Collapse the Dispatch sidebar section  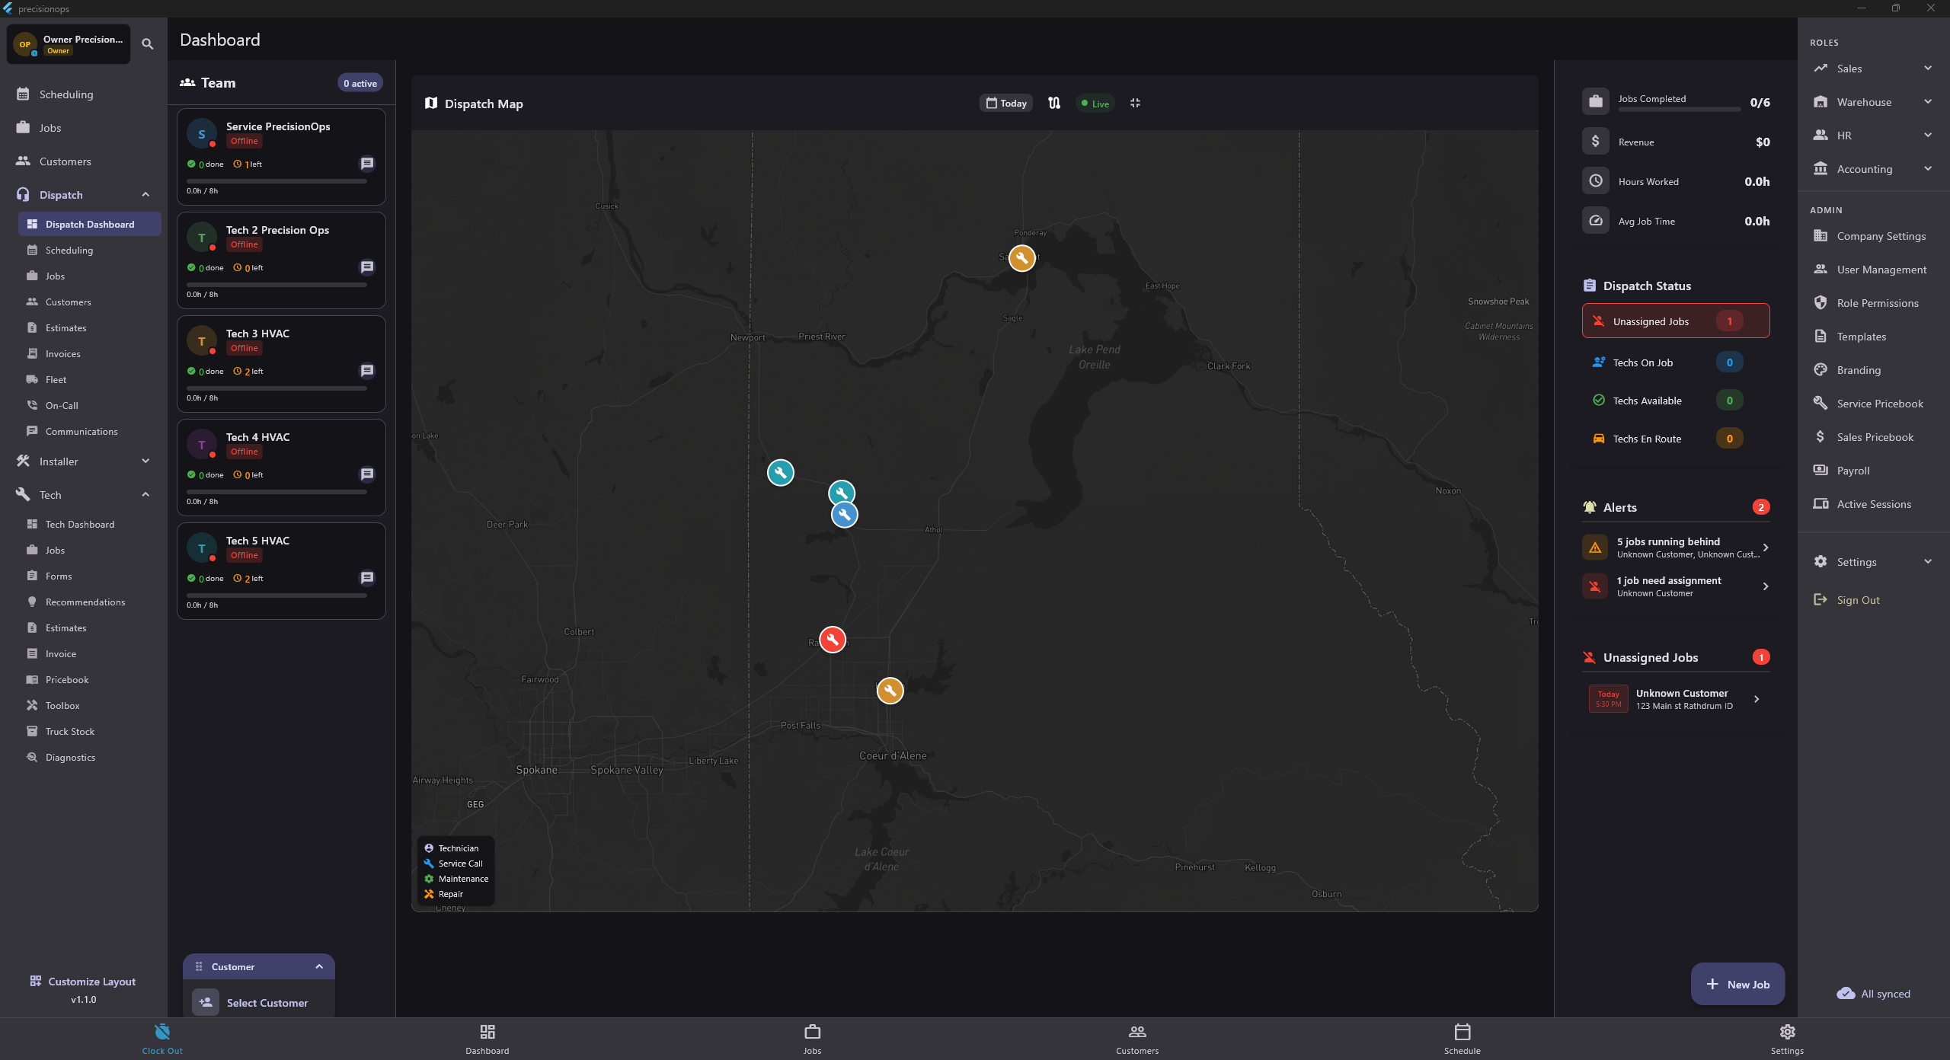145,195
